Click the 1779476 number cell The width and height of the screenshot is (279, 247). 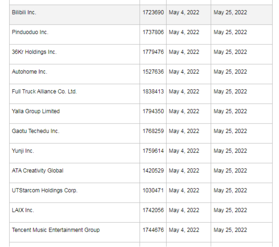pos(153,52)
